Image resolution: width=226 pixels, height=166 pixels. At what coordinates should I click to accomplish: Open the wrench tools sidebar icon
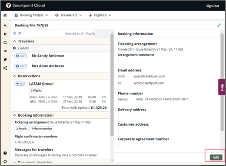click(5, 26)
